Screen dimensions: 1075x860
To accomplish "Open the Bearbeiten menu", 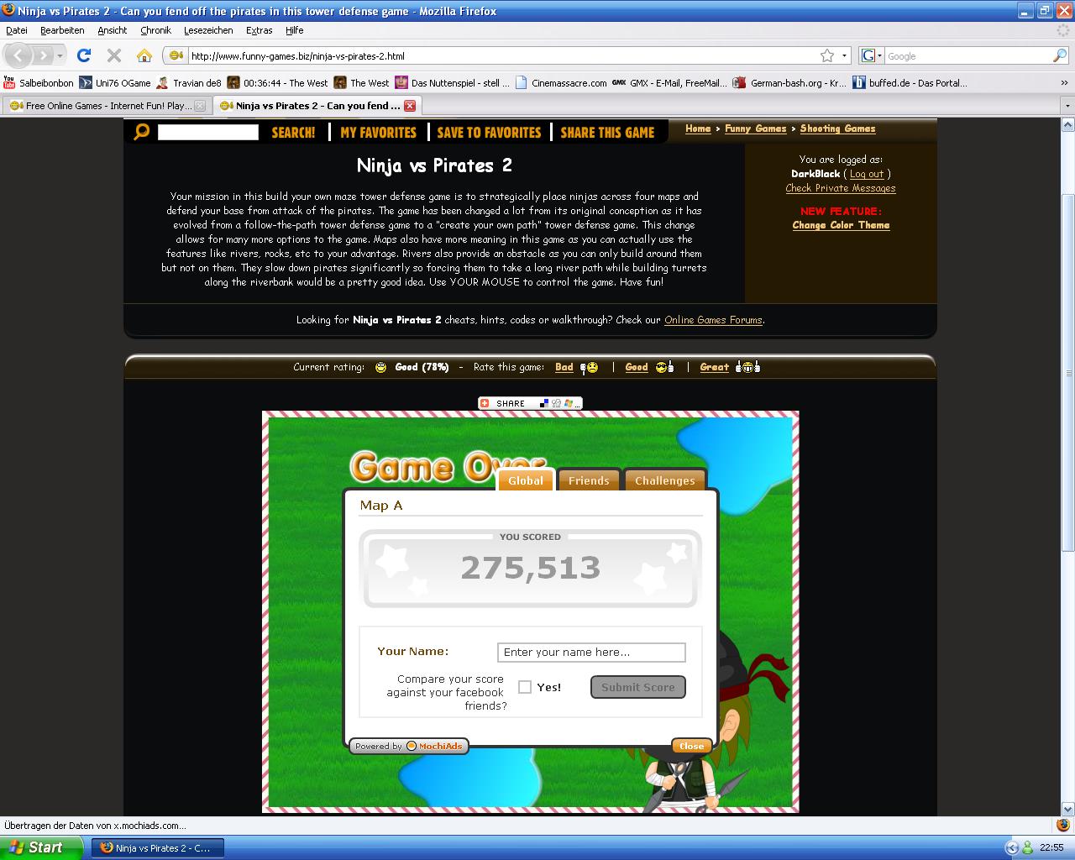I will [62, 30].
